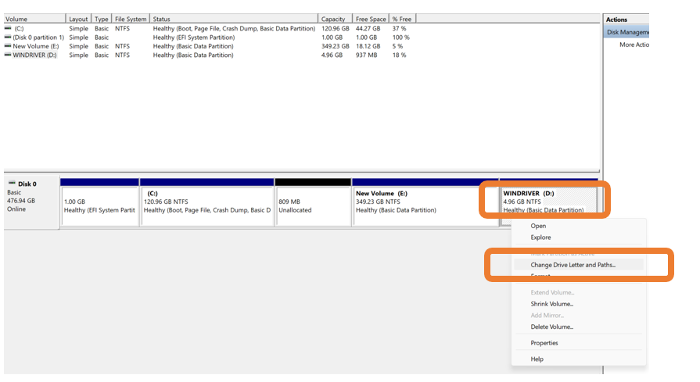700x382 pixels.
Task: Select the (C:) 120.96 GB partition block
Action: click(x=206, y=205)
